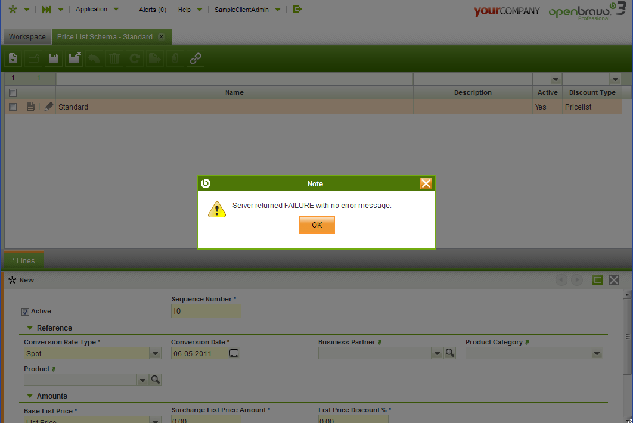Close the Note dialog with X

pyautogui.click(x=426, y=183)
